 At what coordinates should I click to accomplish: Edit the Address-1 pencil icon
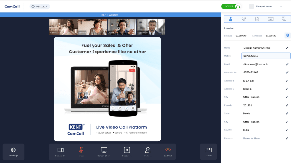coord(287,81)
